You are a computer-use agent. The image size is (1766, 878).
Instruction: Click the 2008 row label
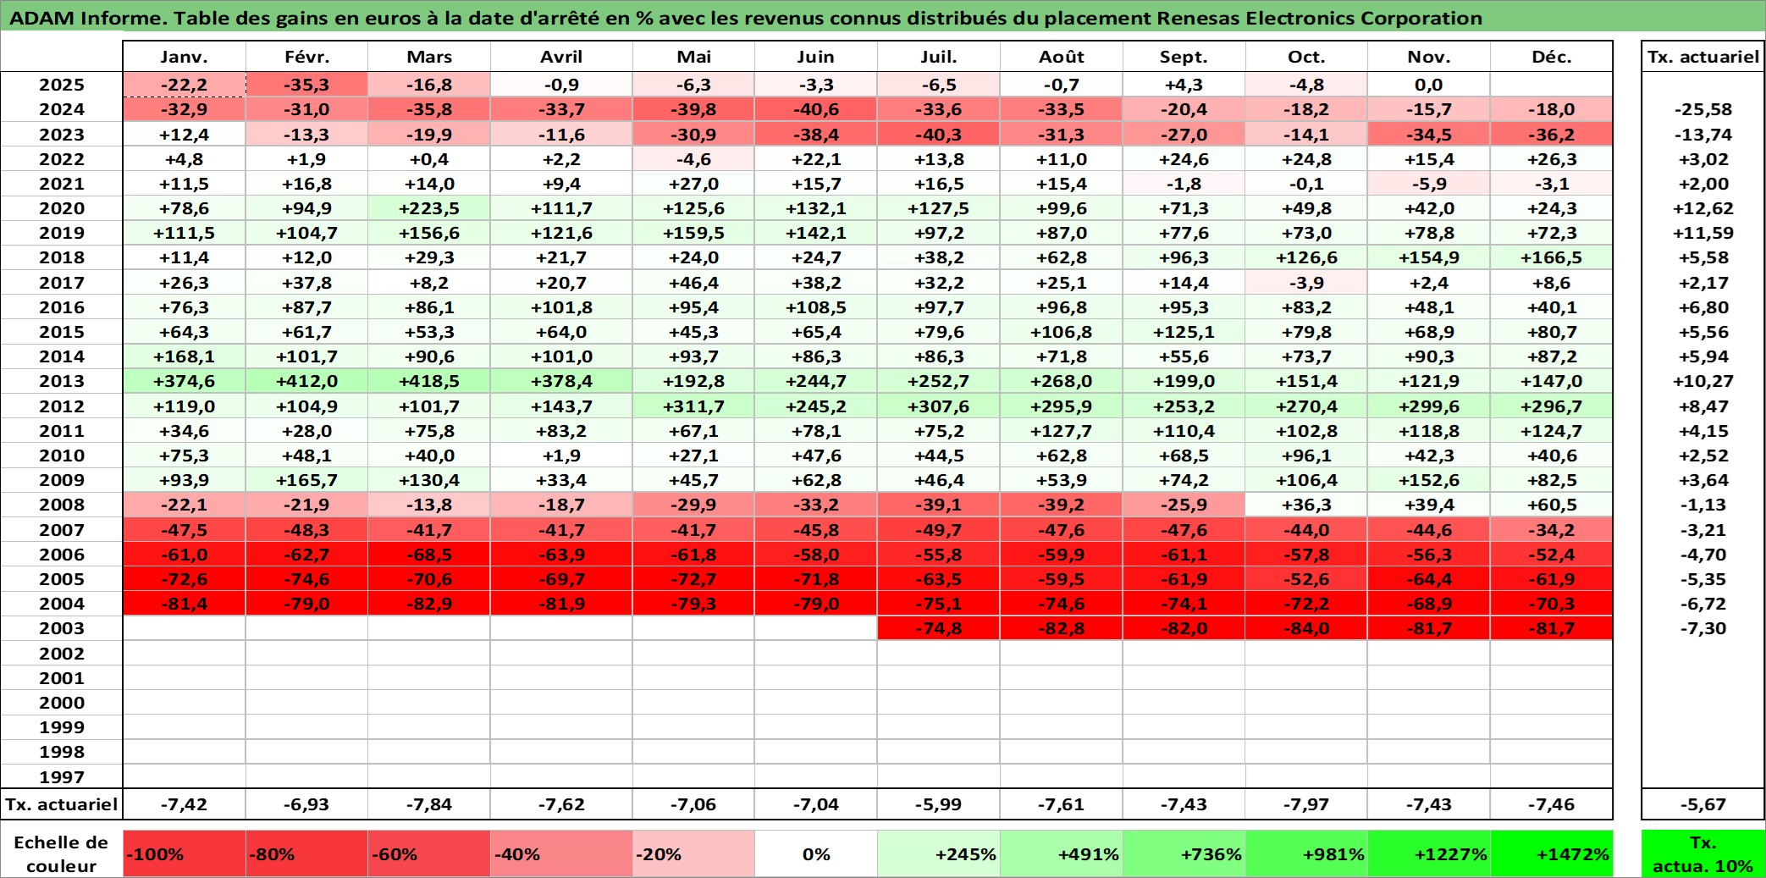(62, 505)
